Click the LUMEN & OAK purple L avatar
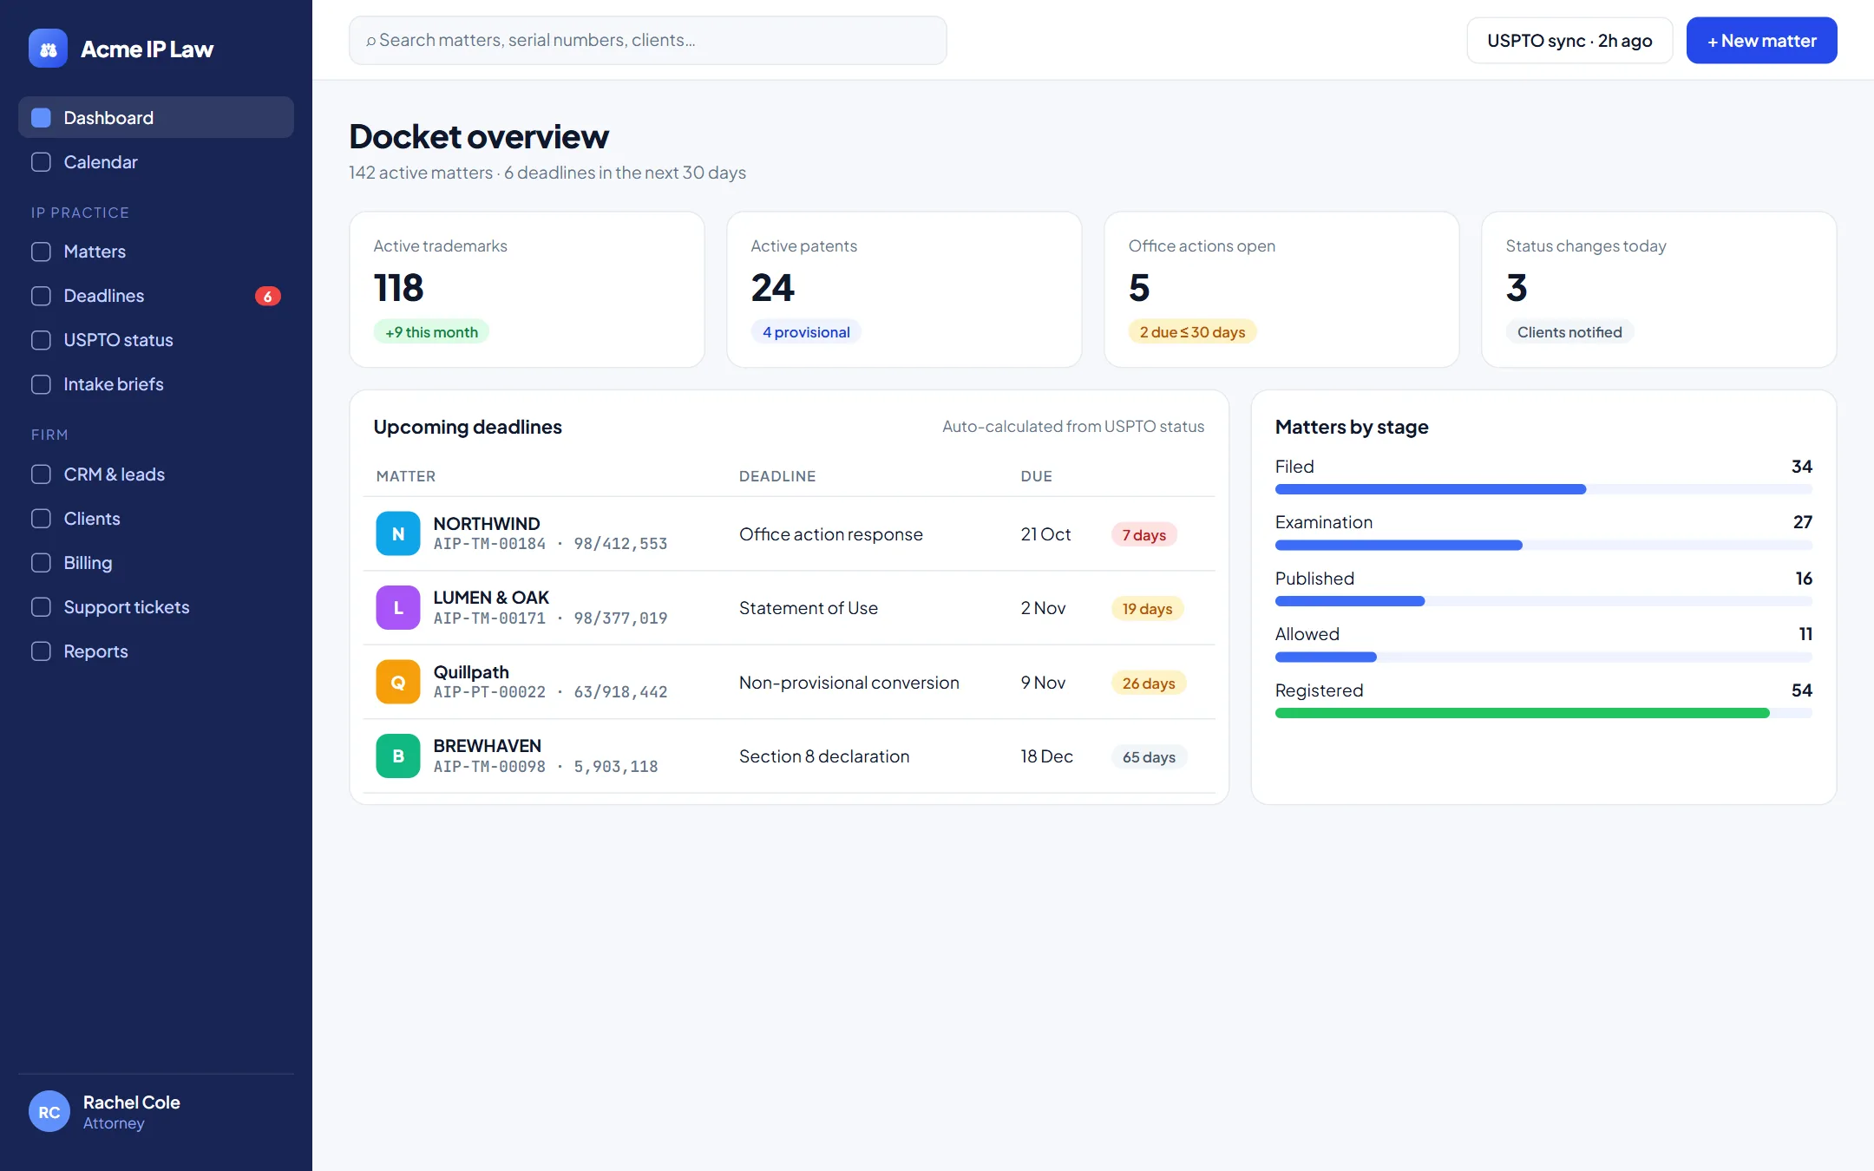 coord(398,607)
